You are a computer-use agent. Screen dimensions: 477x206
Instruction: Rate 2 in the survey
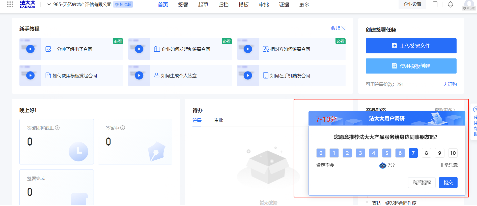click(347, 153)
